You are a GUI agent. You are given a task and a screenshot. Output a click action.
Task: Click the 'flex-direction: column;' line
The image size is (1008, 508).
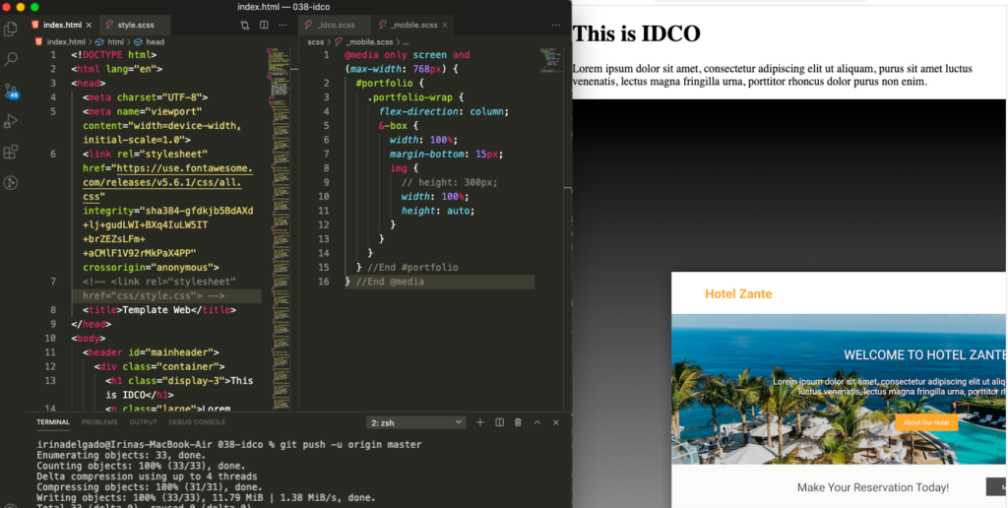444,111
